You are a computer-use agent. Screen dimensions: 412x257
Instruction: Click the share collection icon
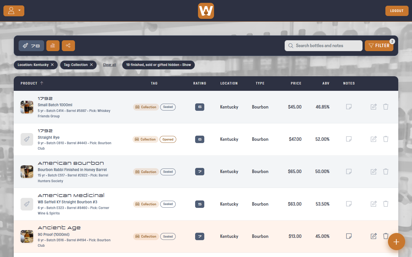68,46
